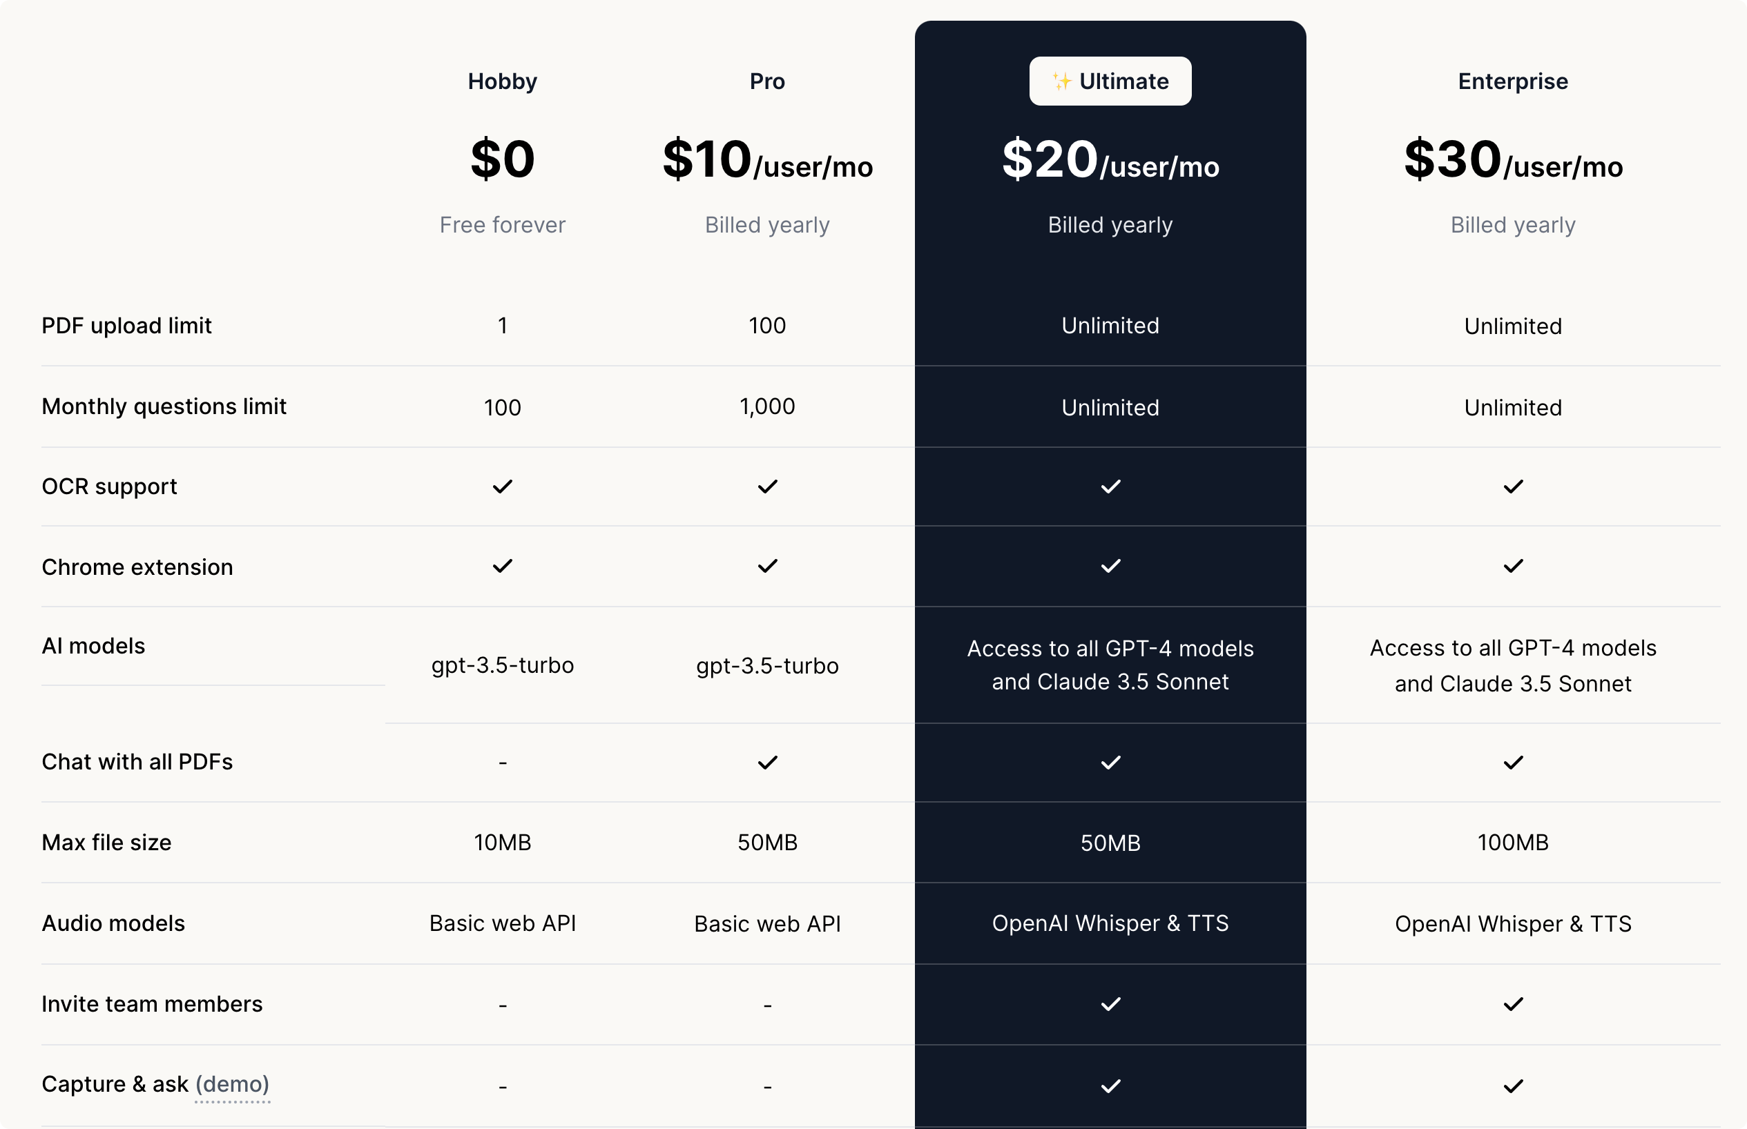Click Enterprise's Capture & ask checkmark
This screenshot has width=1747, height=1129.
1513,1086
